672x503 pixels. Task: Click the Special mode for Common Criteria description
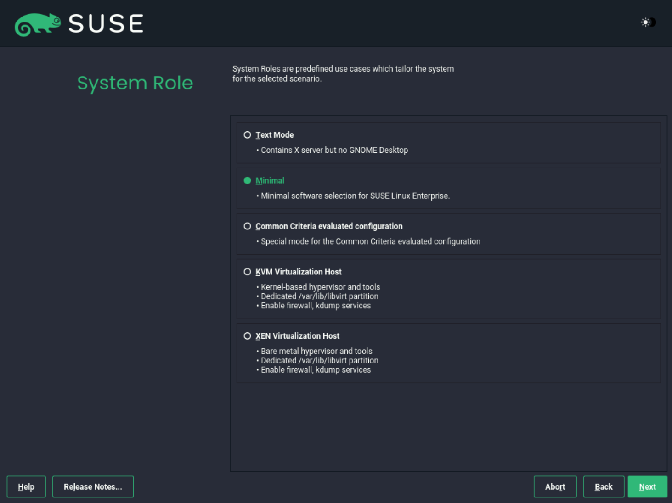point(370,241)
